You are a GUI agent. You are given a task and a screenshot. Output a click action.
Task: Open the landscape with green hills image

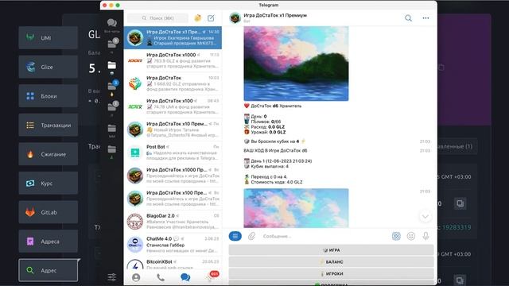pos(296,64)
